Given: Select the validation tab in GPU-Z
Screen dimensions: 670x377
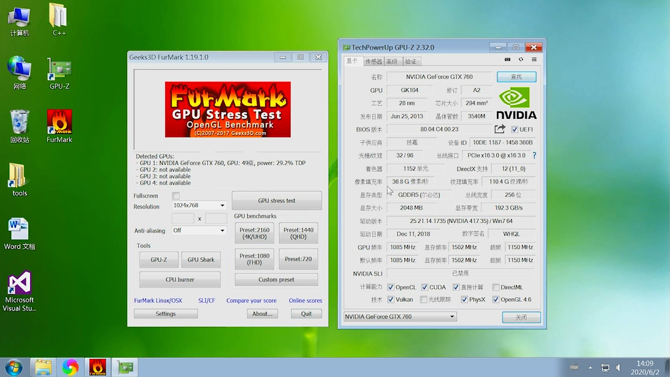Looking at the screenshot, I should tap(411, 61).
